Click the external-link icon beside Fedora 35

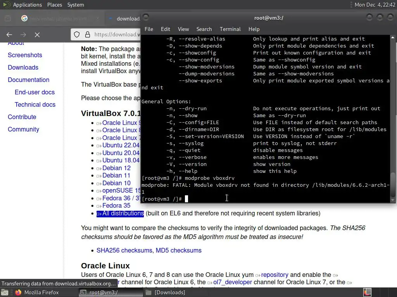pos(99,207)
